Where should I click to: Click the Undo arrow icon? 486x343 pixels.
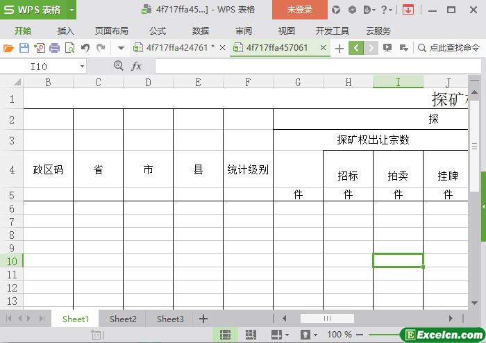click(x=85, y=48)
